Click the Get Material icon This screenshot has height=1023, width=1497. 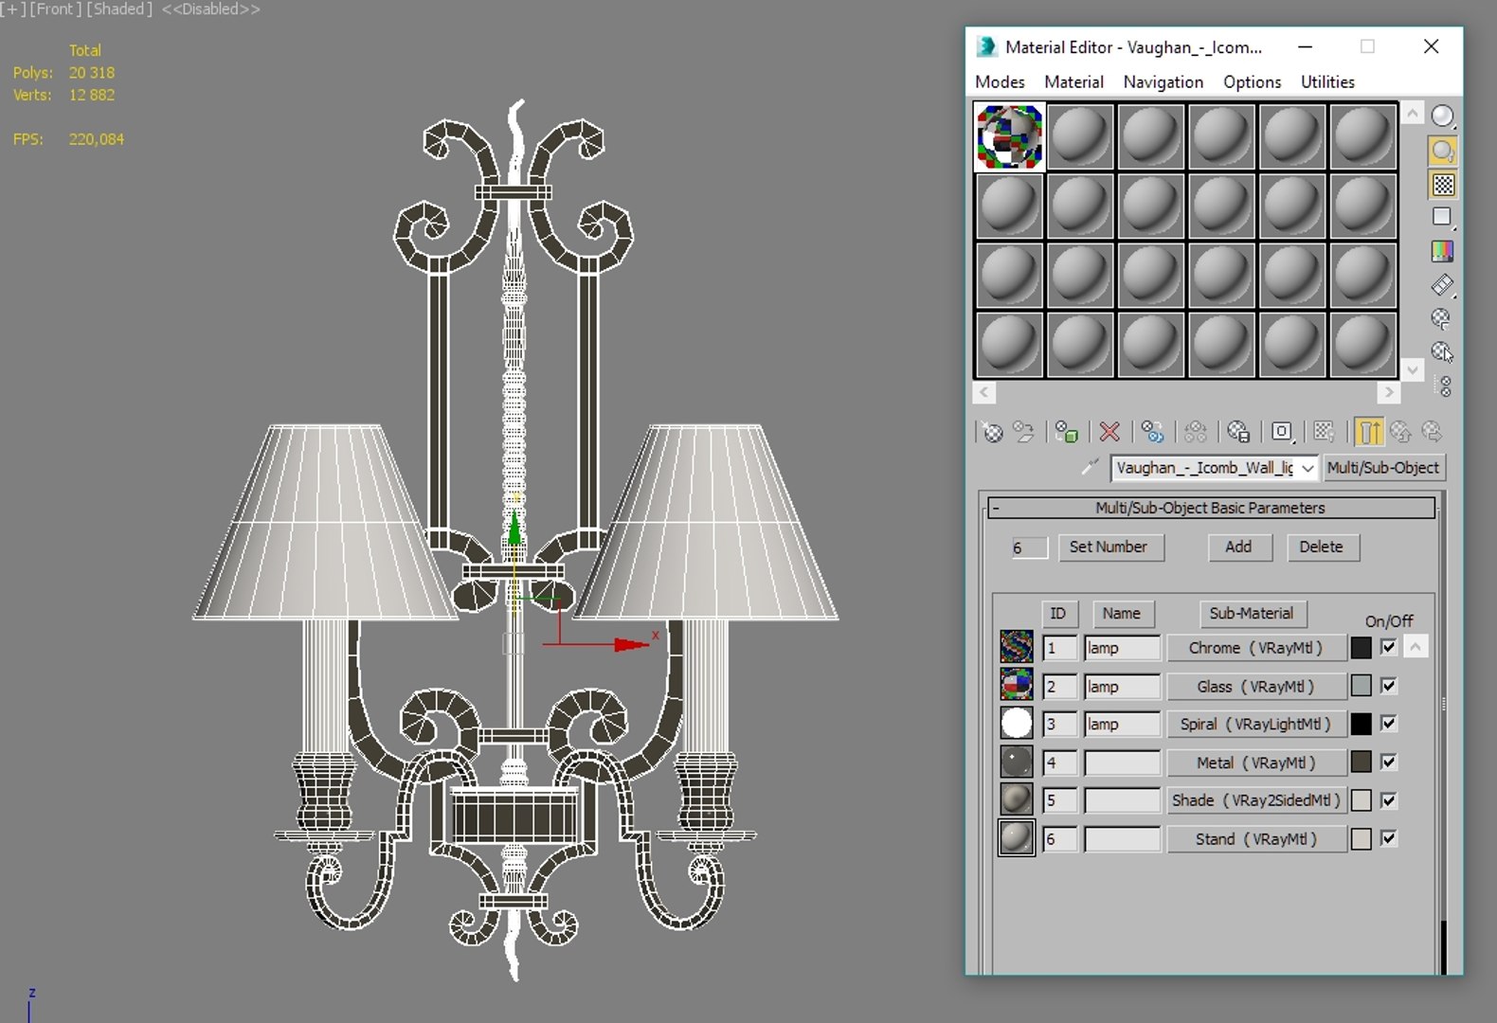click(x=992, y=433)
